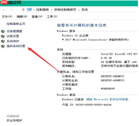The width and height of the screenshot is (139, 126).
Task: Select text Windows 已激活
Action: tap(73, 99)
